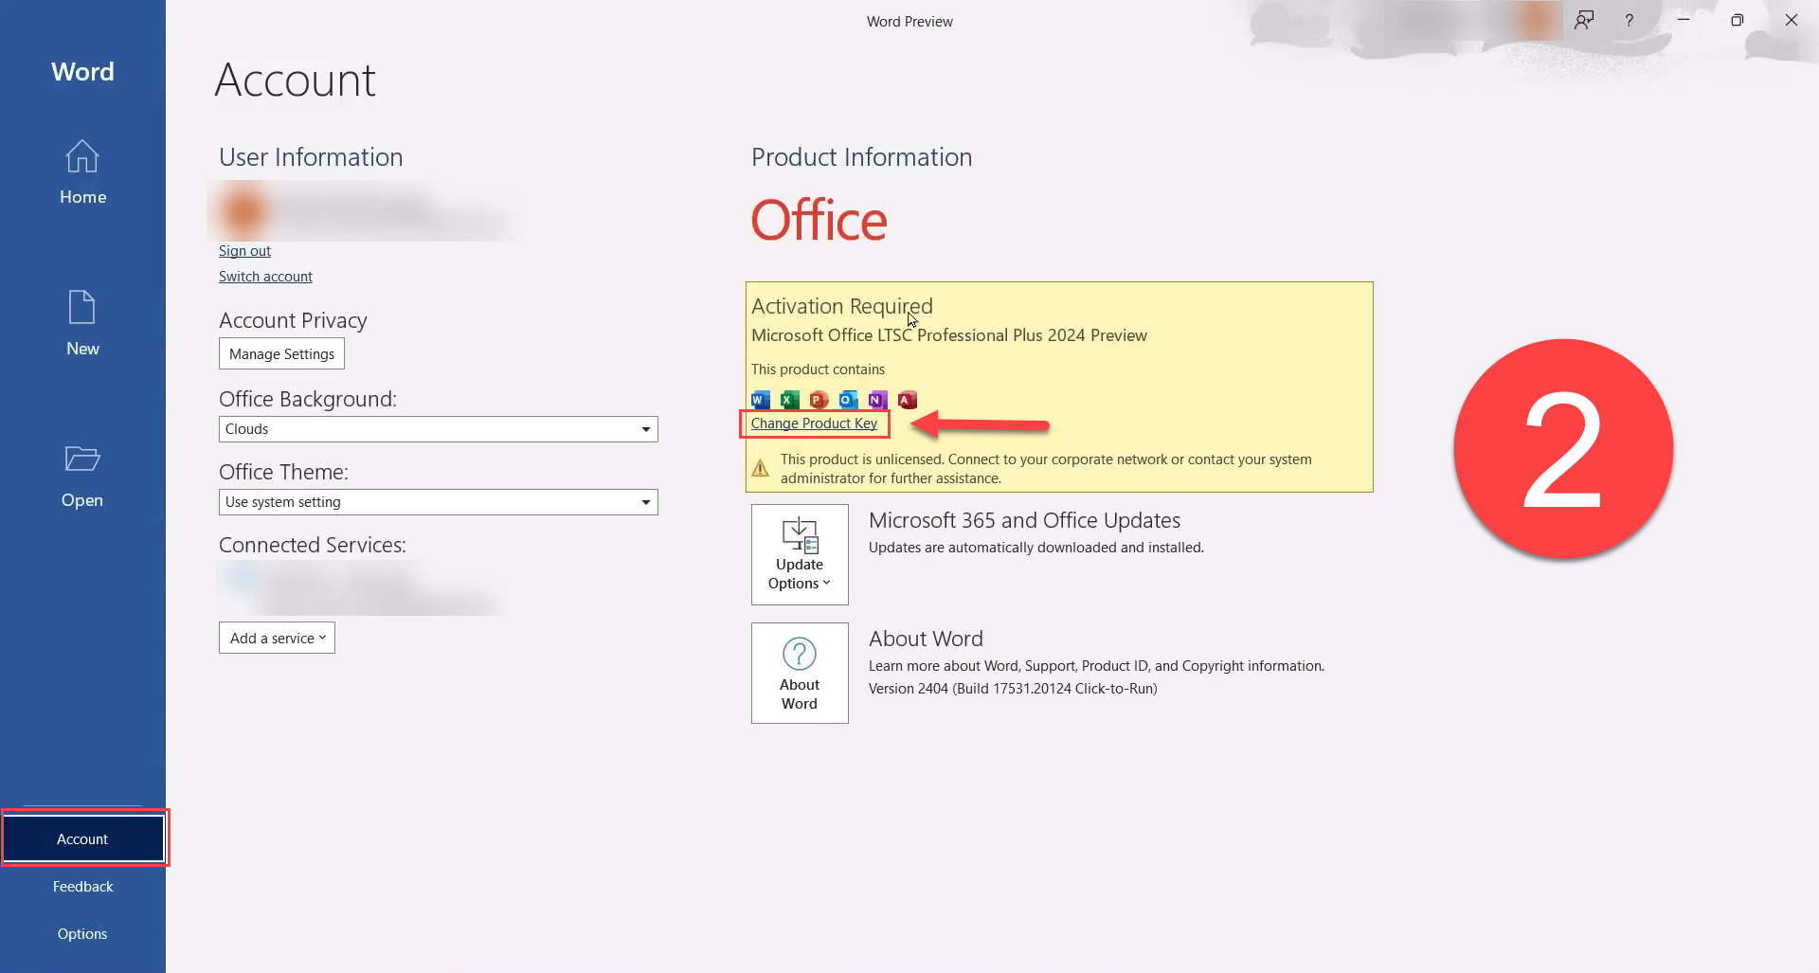Open Word Options from sidebar
The image size is (1819, 973).
pos(82,933)
